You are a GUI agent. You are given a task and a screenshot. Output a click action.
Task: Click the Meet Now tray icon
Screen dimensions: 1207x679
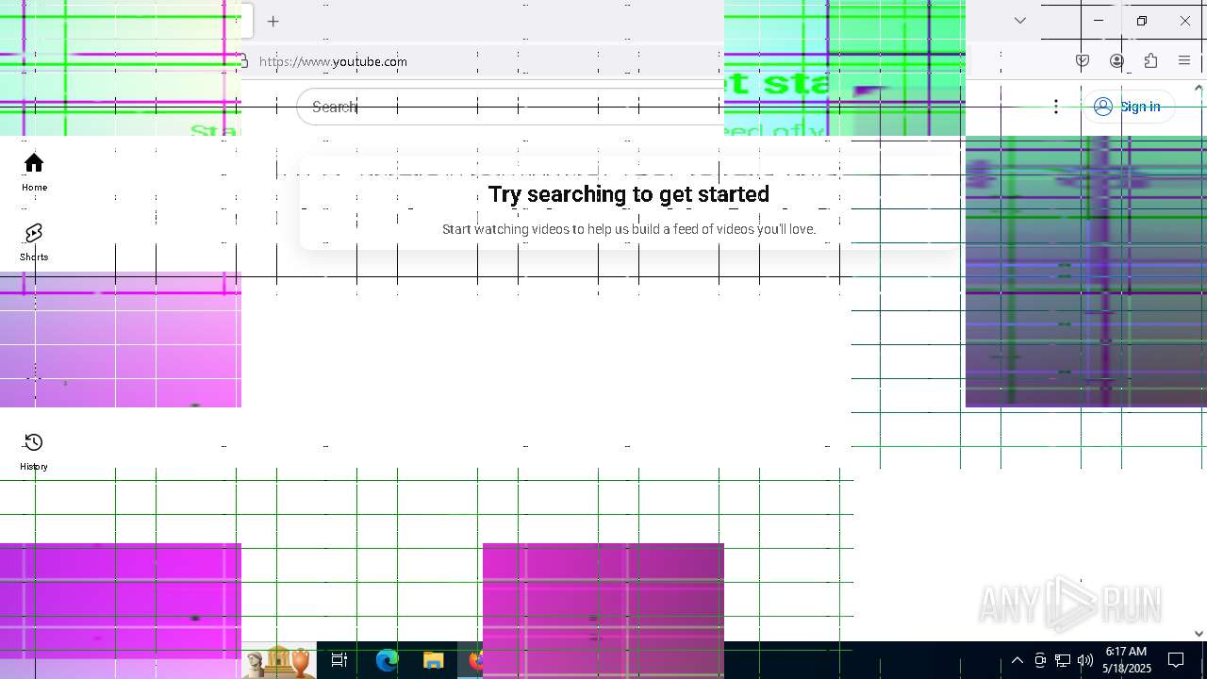pyautogui.click(x=1040, y=660)
